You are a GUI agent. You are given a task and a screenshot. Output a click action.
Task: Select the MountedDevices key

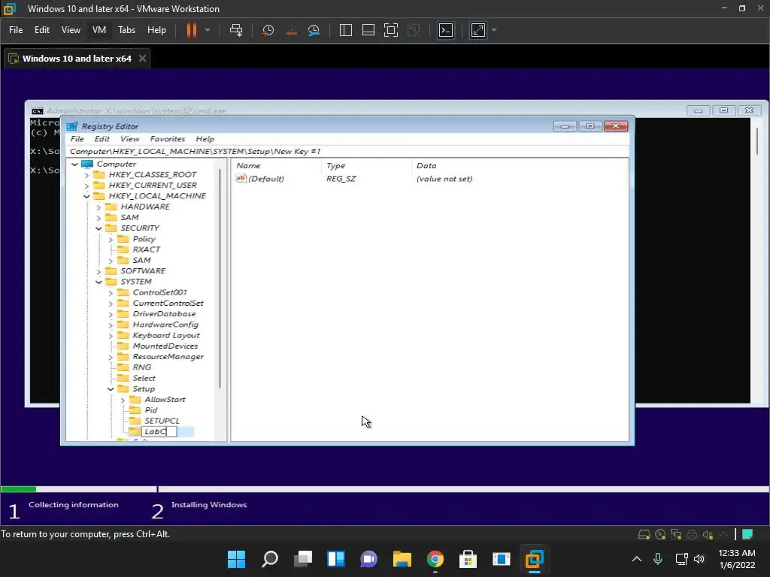(x=165, y=346)
